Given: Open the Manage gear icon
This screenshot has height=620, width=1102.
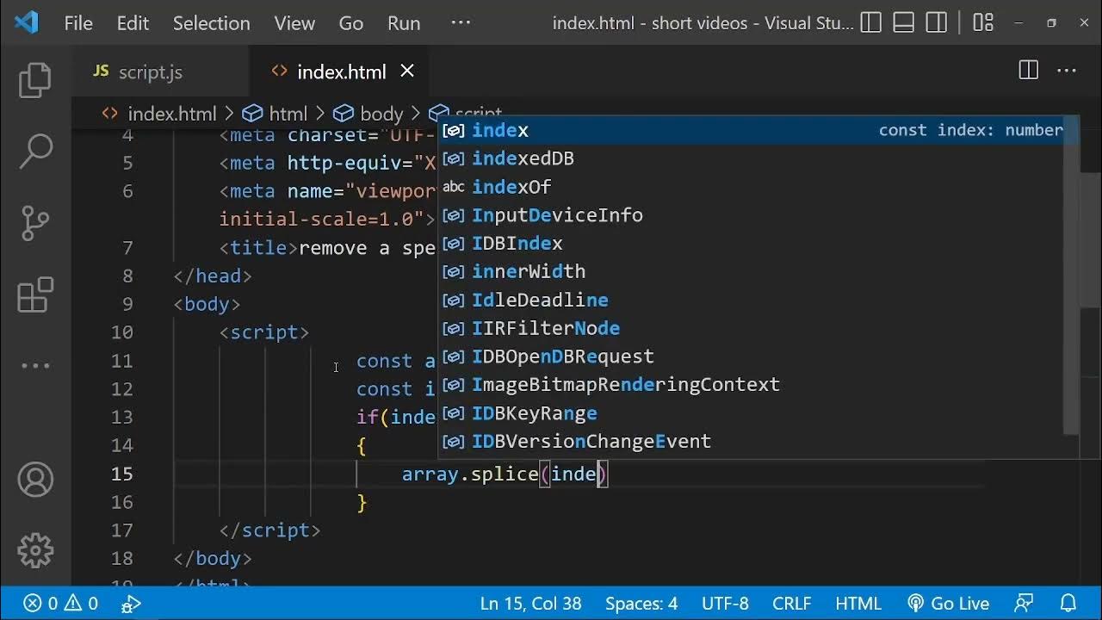Looking at the screenshot, I should [x=35, y=550].
